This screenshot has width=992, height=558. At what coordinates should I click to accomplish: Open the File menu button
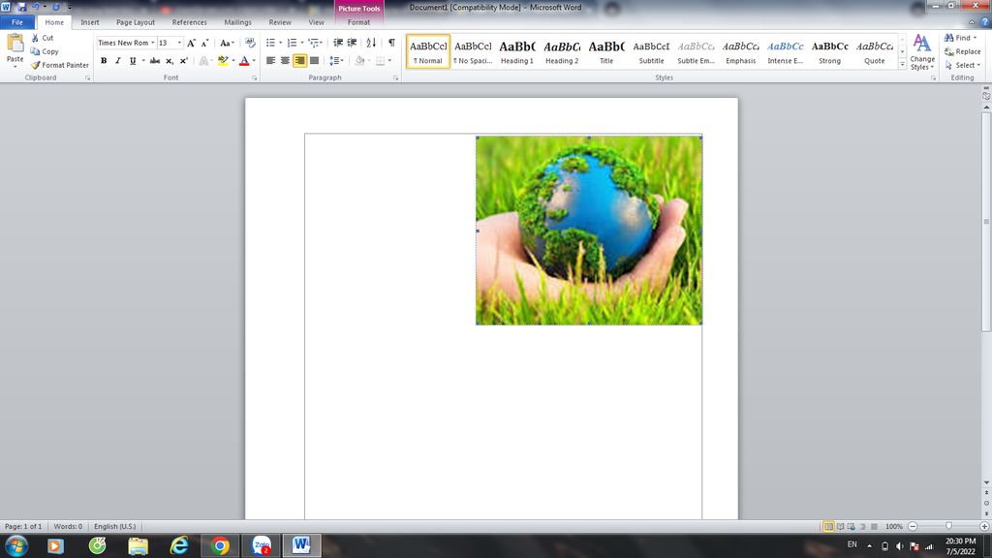point(17,22)
